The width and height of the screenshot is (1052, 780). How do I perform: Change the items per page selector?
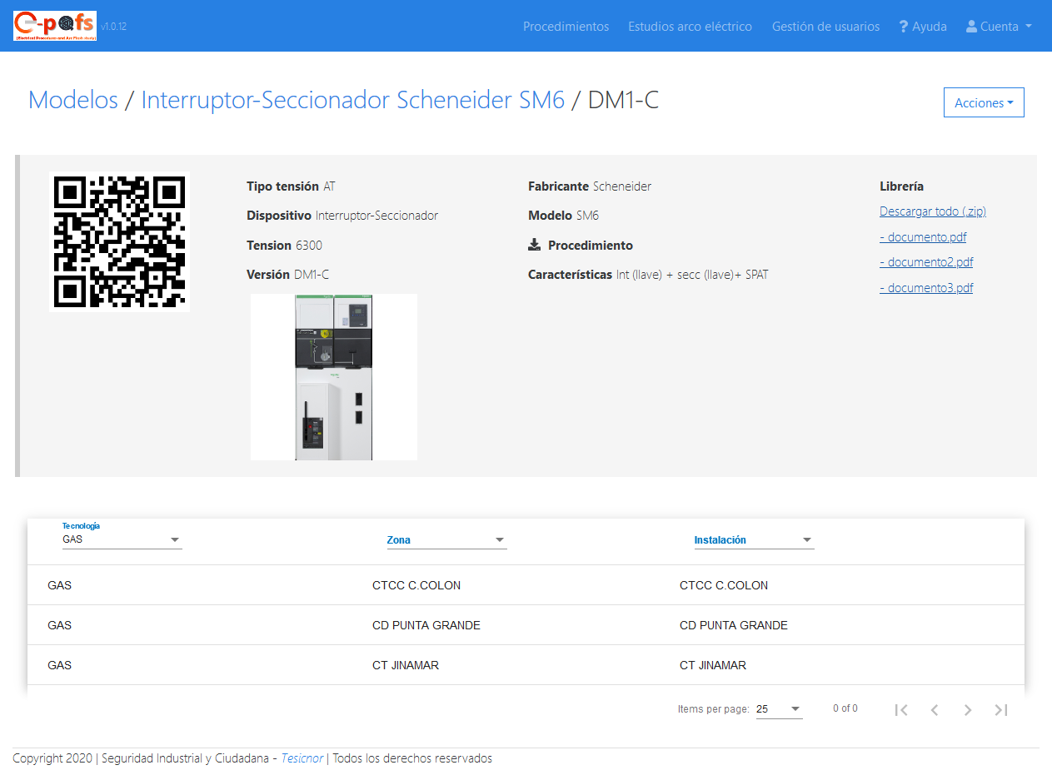[778, 709]
